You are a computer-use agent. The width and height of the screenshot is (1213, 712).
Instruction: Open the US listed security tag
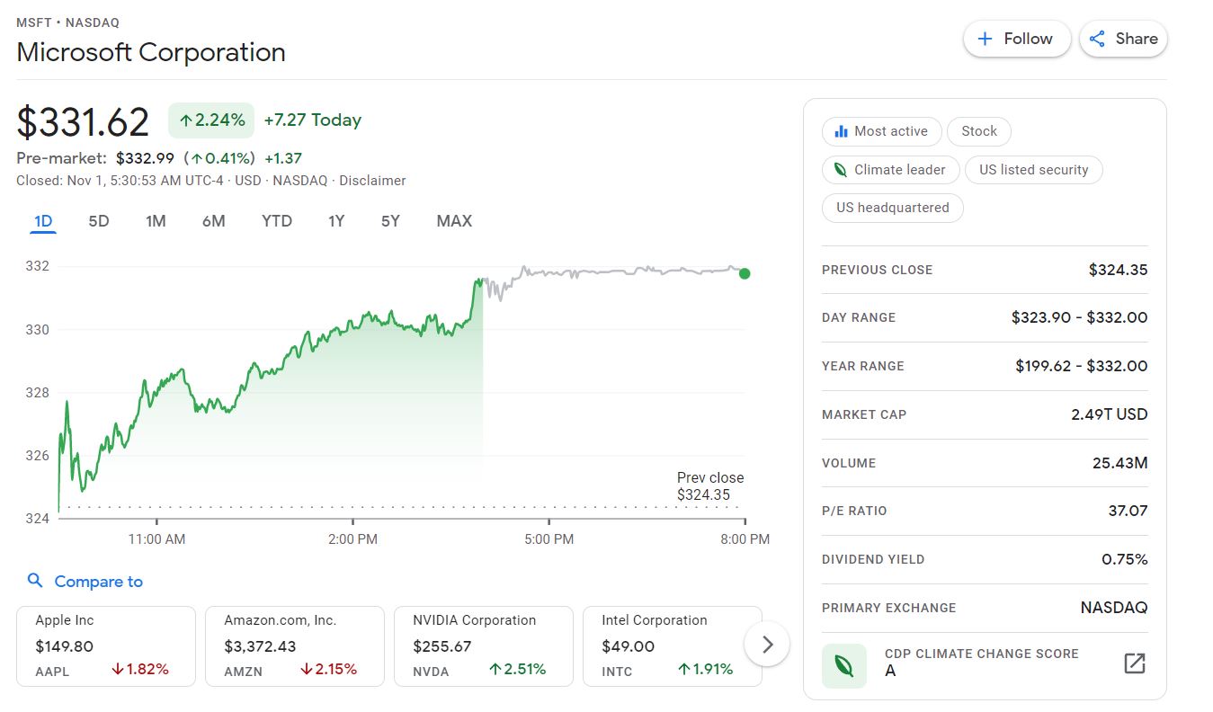[1033, 169]
